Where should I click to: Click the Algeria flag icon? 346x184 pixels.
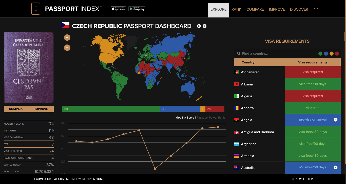tap(237, 96)
